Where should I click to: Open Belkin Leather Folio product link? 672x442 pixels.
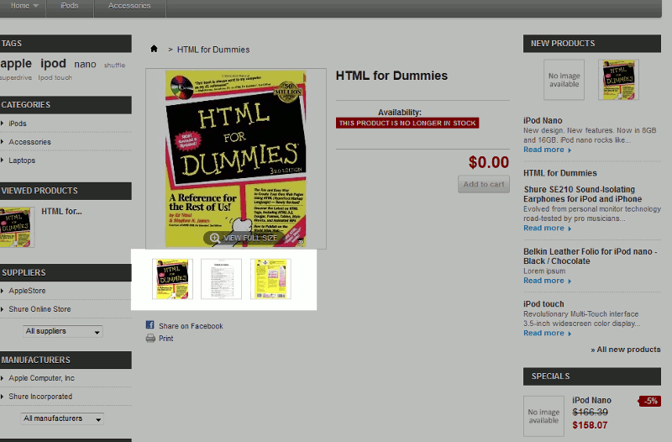(x=591, y=256)
